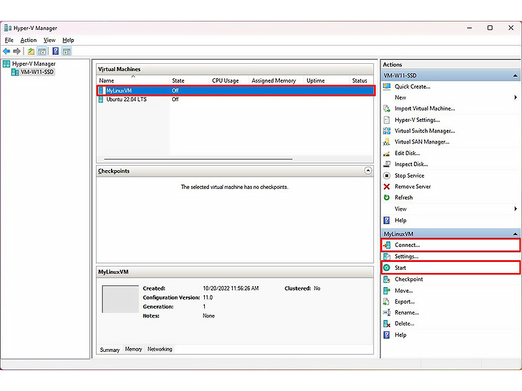
Task: Click the Back arrow in the toolbar
Action: pos(7,51)
